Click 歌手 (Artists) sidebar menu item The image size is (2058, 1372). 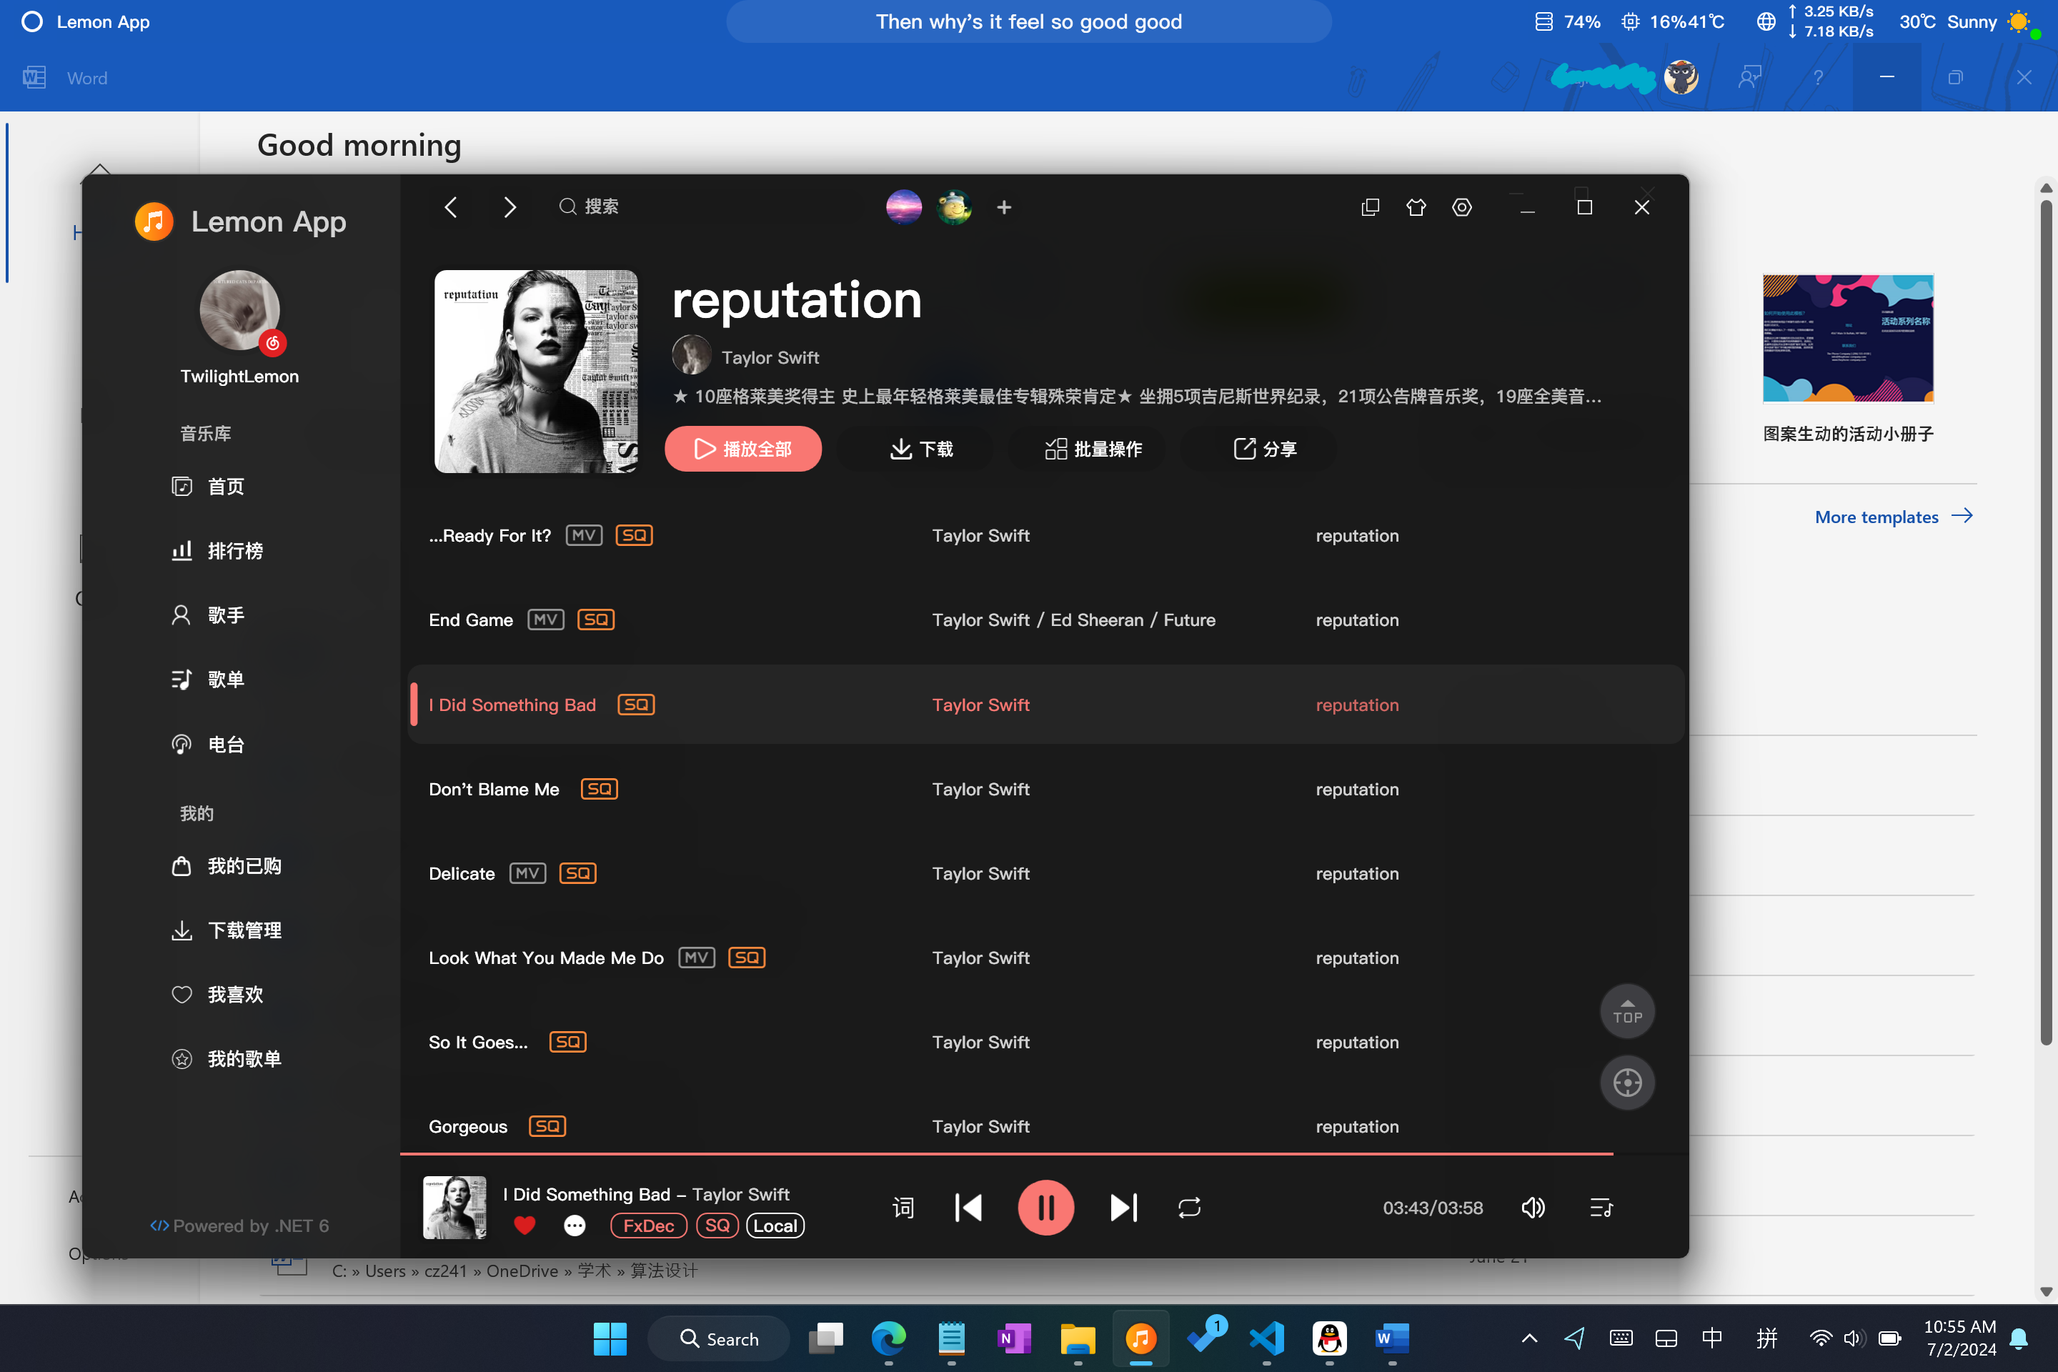coord(228,614)
